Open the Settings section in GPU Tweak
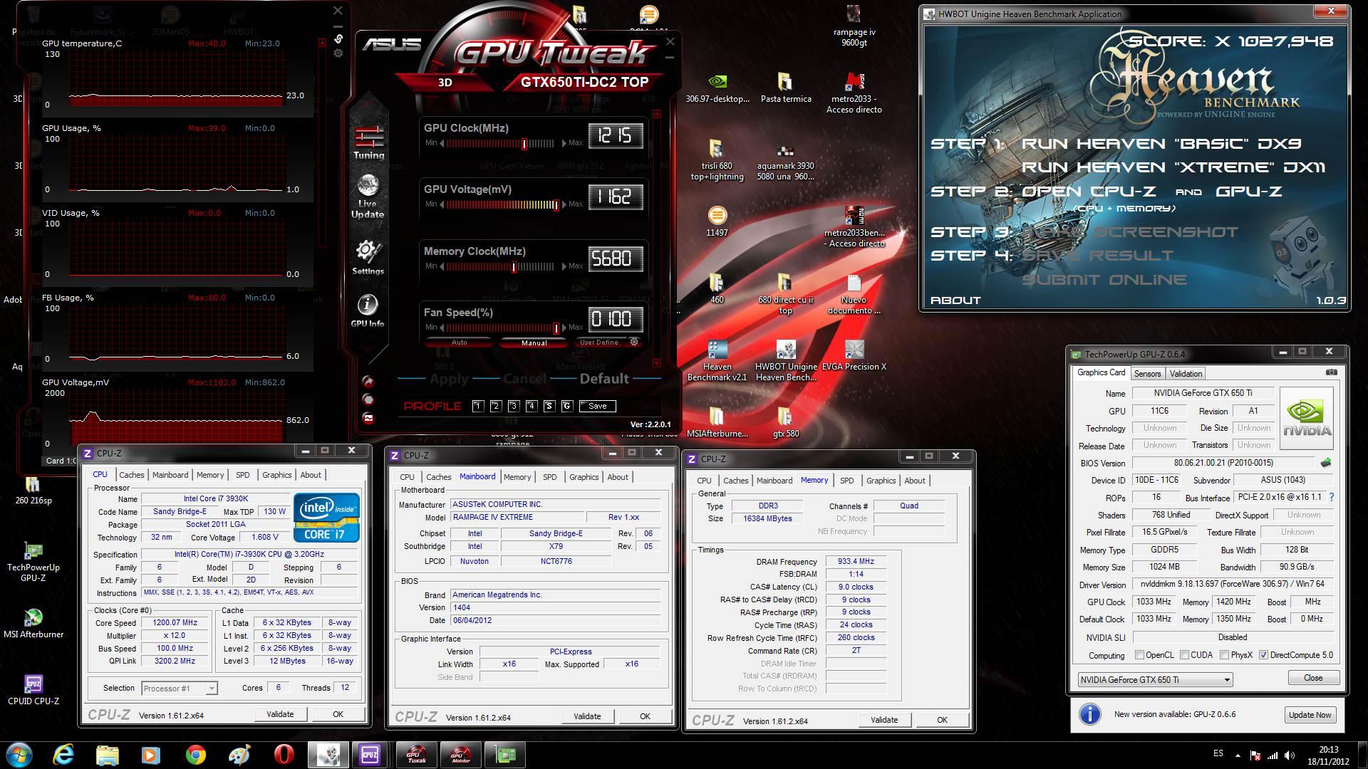Screen dimensions: 1368x769 [368, 258]
